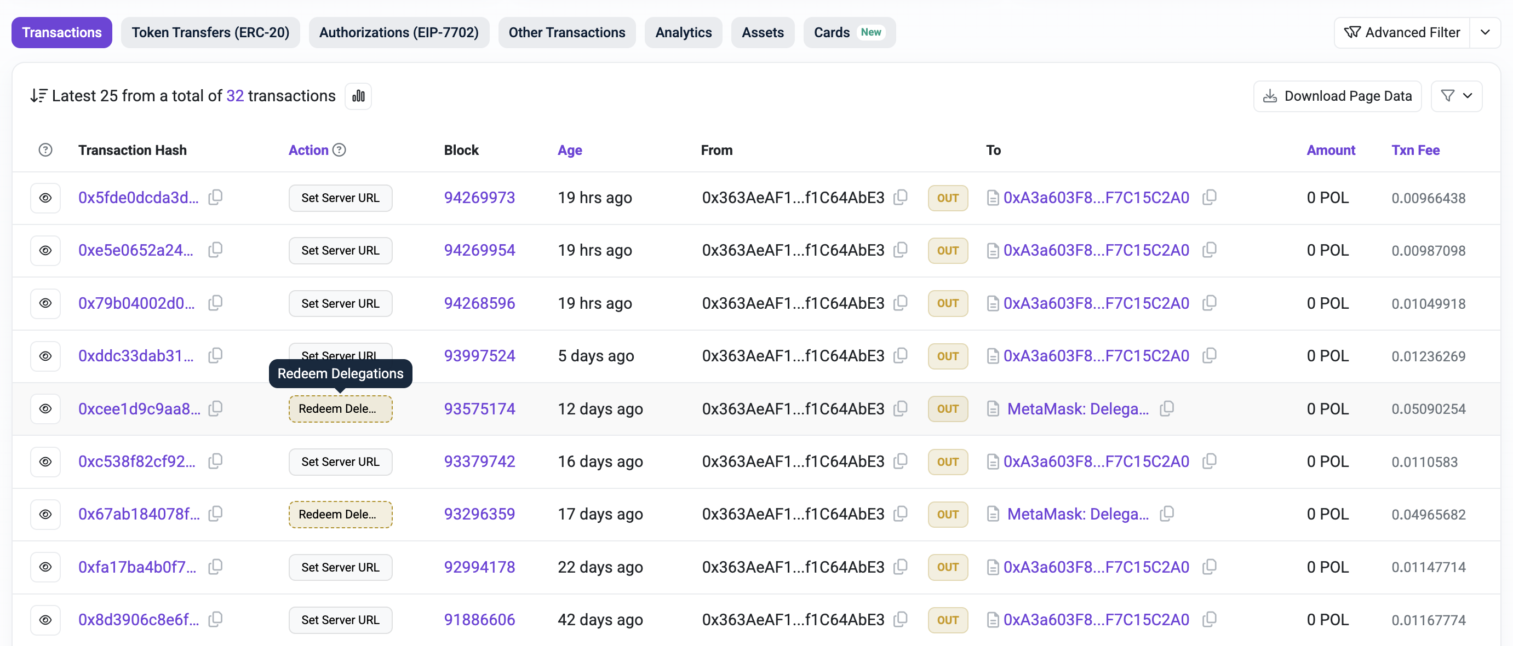1513x646 pixels.
Task: Open the Other Transactions tab
Action: tap(566, 32)
